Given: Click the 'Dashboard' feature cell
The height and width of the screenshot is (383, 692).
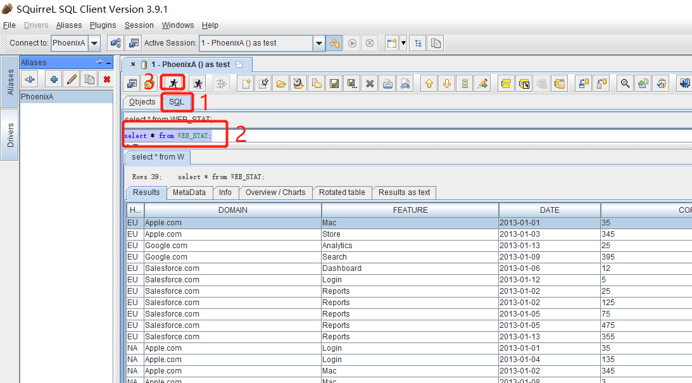Looking at the screenshot, I should click(x=410, y=268).
